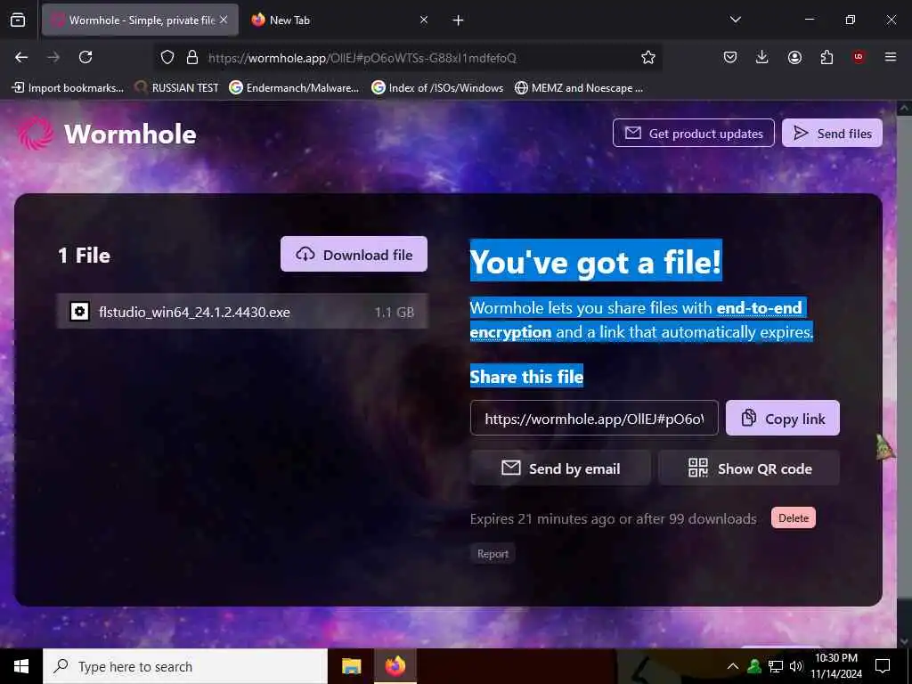912x684 pixels.
Task: Click "Share this file" heading
Action: (x=526, y=377)
